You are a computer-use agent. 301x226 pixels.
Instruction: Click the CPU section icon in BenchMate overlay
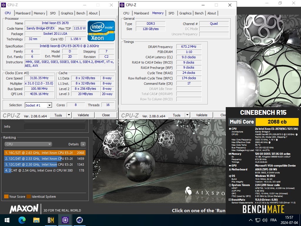[x=230, y=129]
